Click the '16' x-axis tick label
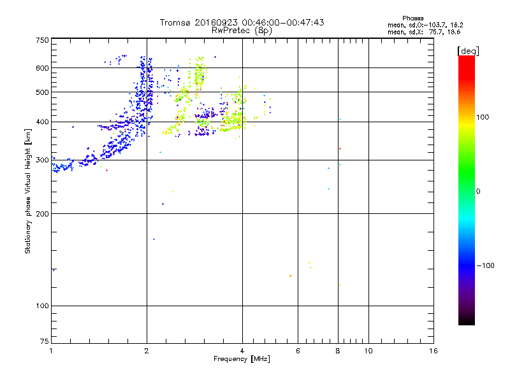Viewport: 510px width, 382px height. (433, 351)
